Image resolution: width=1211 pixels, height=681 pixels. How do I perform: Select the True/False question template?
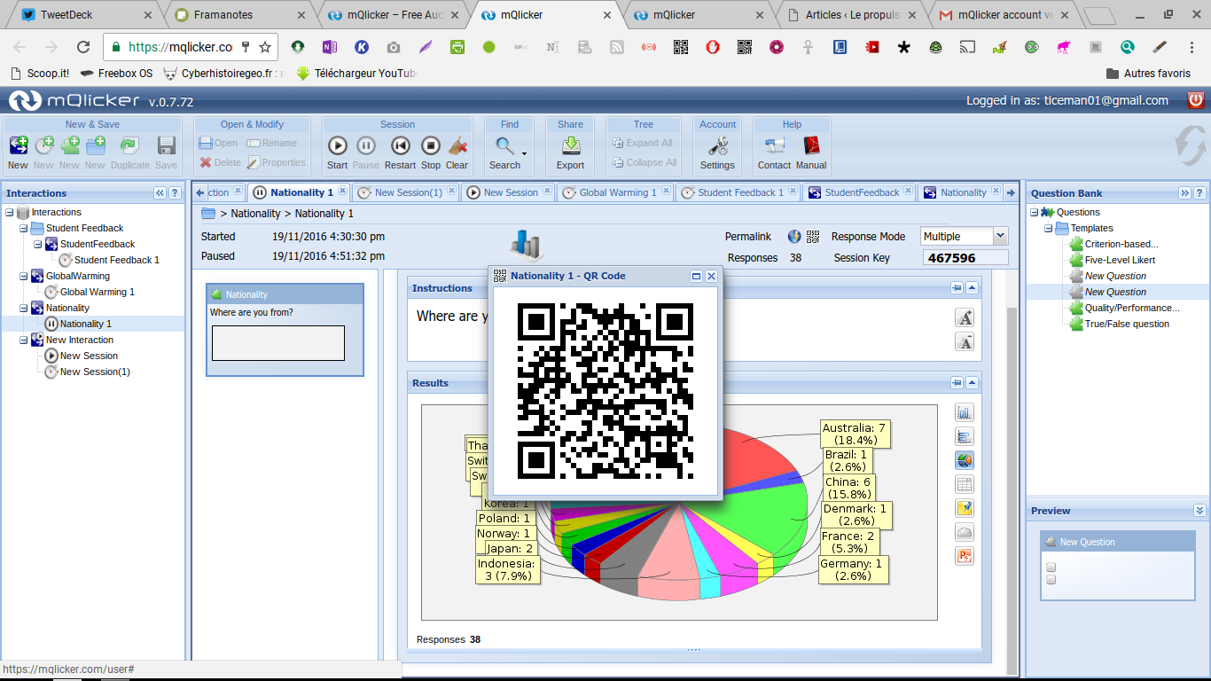tap(1127, 324)
